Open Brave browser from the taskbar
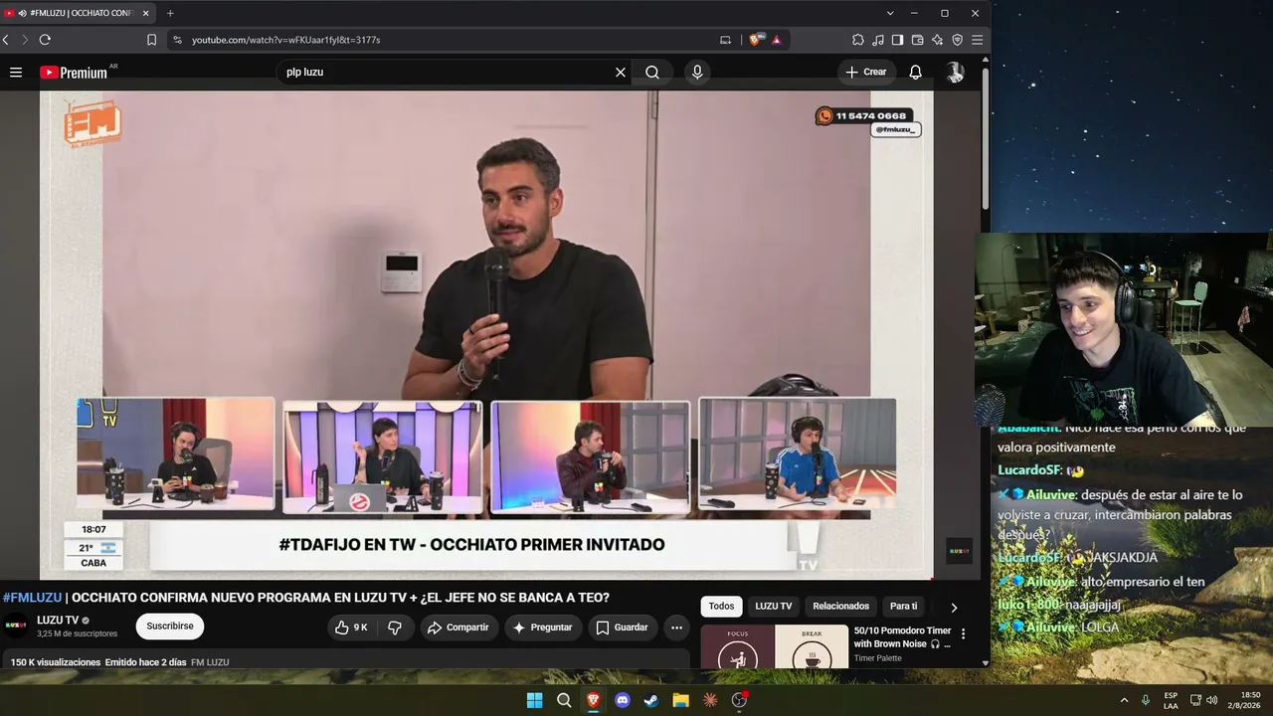1273x716 pixels. (593, 700)
